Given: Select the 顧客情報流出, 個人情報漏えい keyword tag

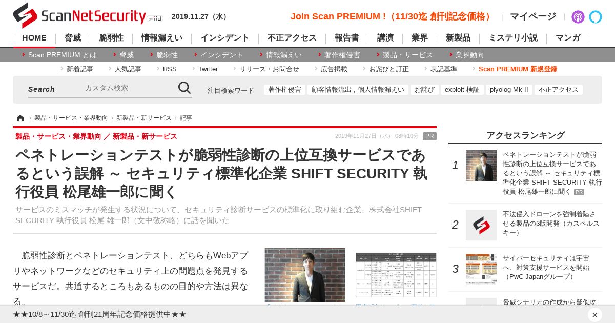Looking at the screenshot, I should tap(358, 90).
